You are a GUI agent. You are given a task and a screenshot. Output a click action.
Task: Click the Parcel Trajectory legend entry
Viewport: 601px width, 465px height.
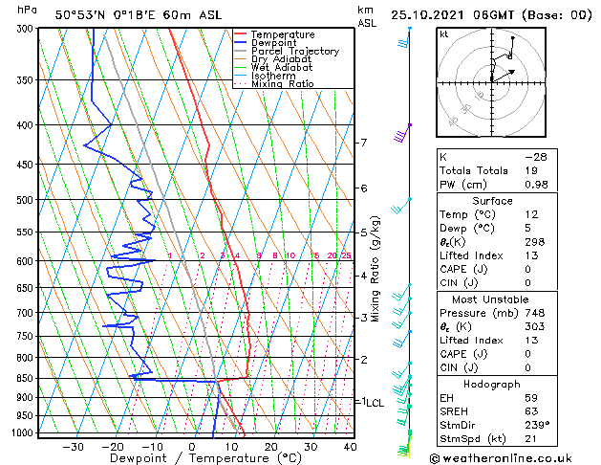(295, 51)
